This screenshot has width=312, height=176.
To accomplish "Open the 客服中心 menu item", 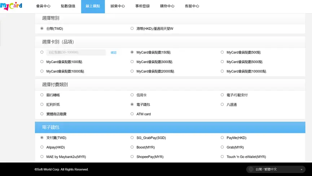I will click(x=192, y=6).
